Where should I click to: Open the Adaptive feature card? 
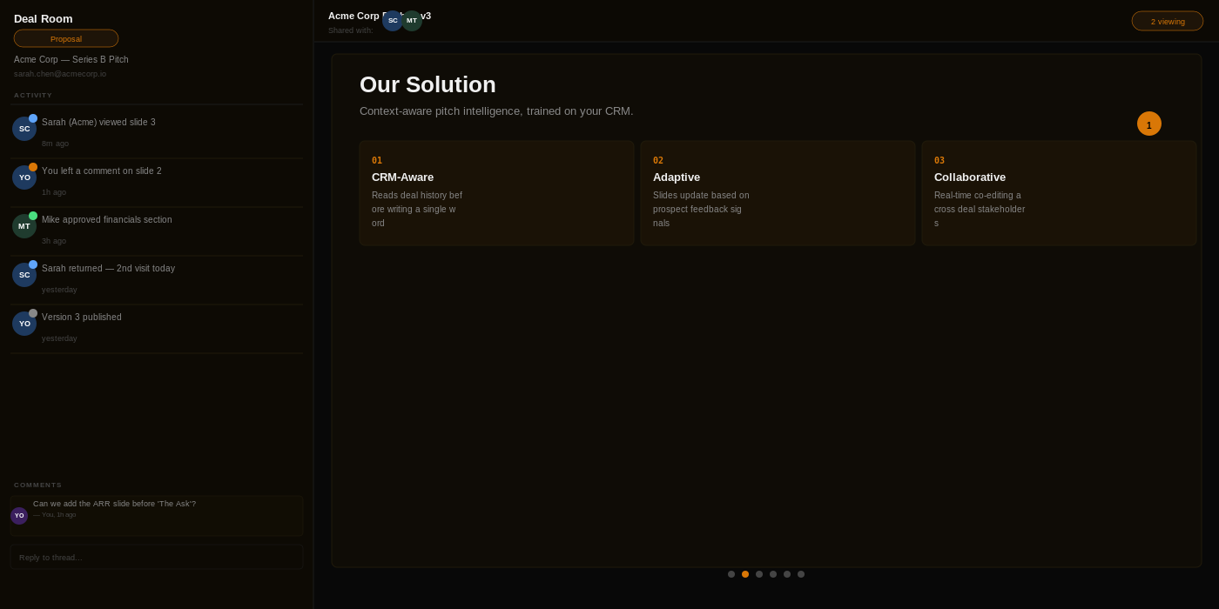click(x=778, y=193)
